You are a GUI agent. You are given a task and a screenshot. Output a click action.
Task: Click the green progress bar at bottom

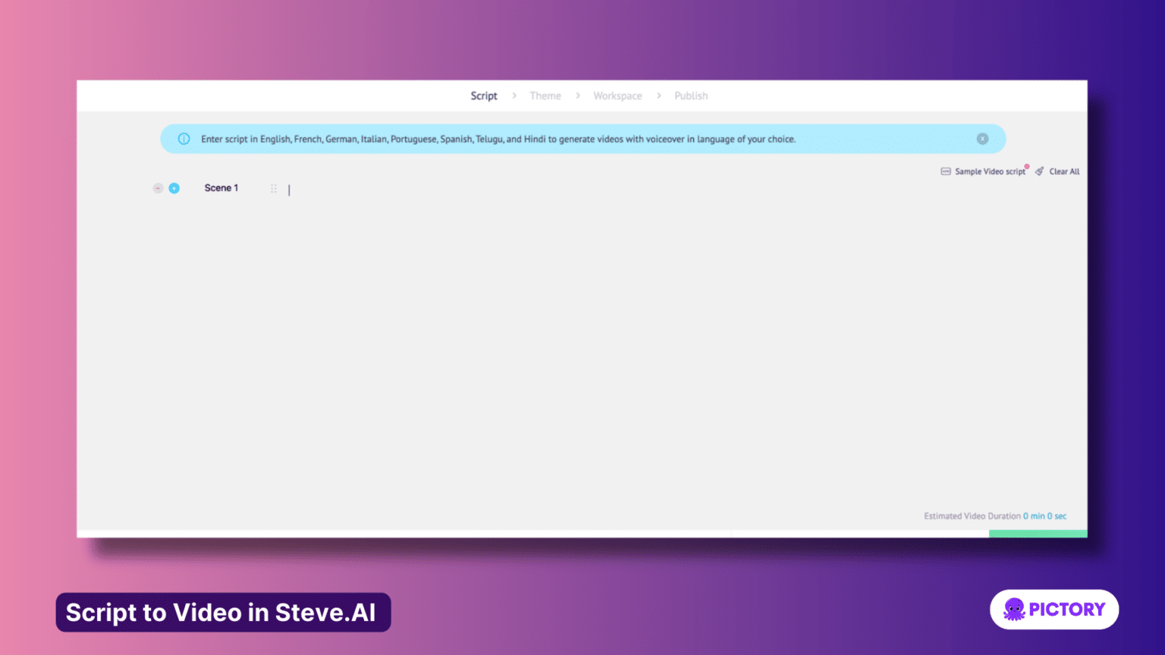(1038, 534)
